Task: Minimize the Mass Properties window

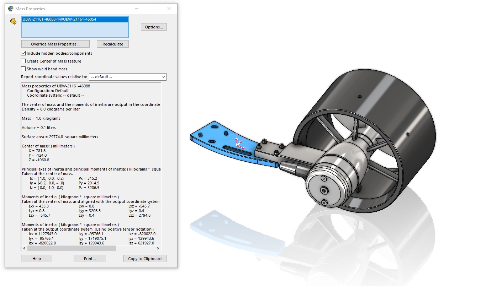Action: coord(136,9)
